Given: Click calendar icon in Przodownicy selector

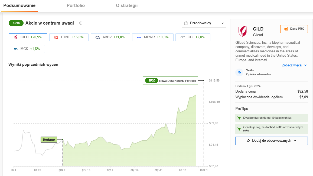Looking at the screenshot, I should tap(186, 23).
